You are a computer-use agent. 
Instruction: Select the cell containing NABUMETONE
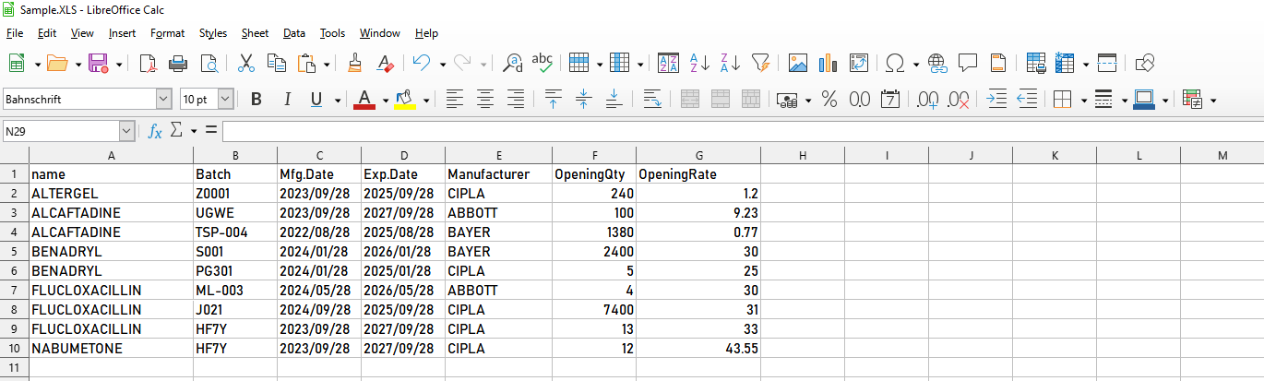click(111, 349)
